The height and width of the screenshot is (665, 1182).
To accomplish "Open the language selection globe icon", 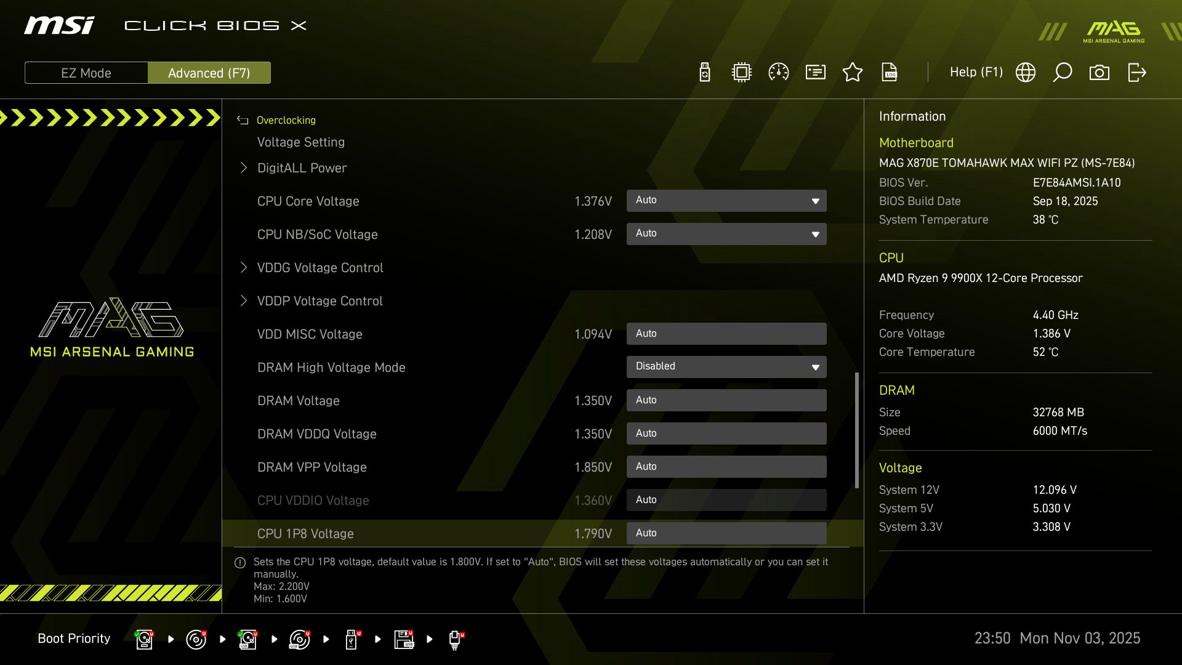I will (1026, 72).
